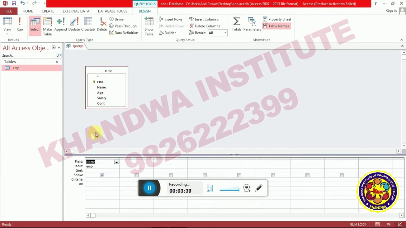This screenshot has width=406, height=228.
Task: Select the Cont field in emp table
Action: (101, 104)
